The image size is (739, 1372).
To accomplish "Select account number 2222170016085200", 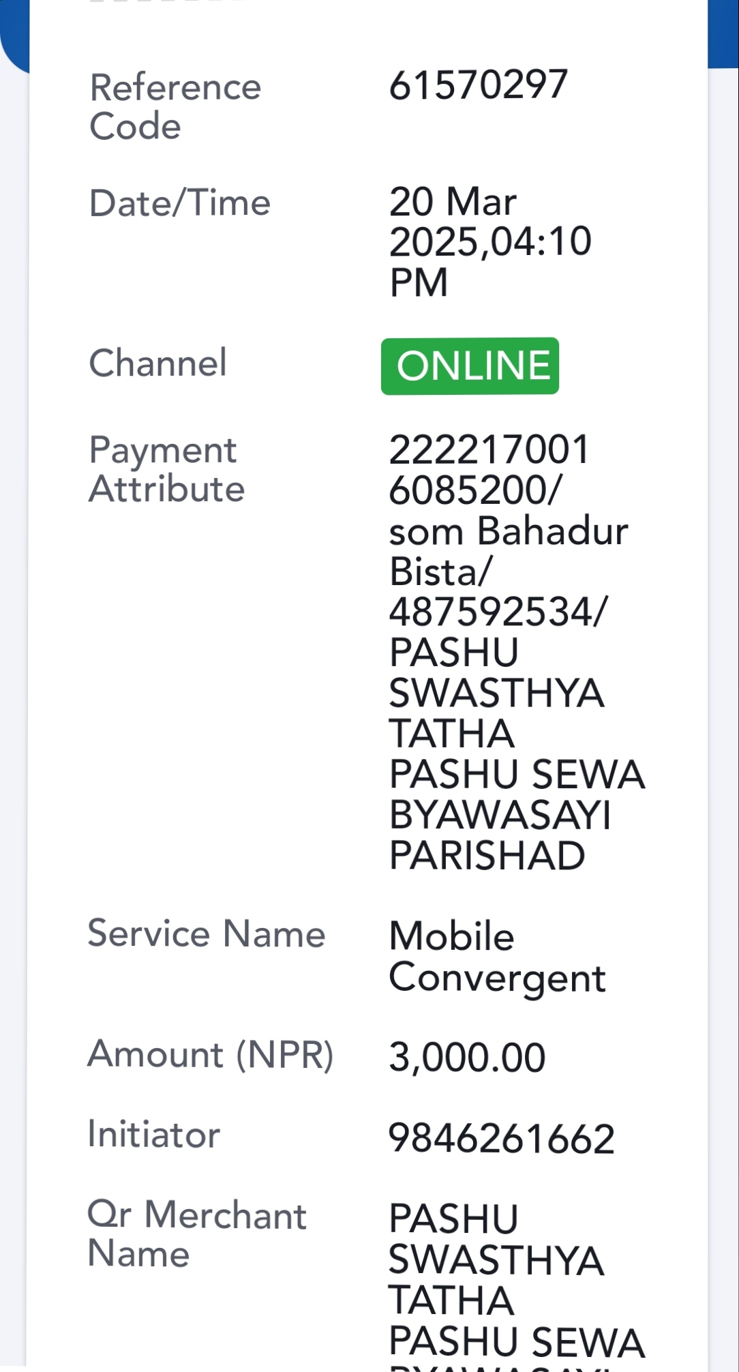I will coord(489,469).
